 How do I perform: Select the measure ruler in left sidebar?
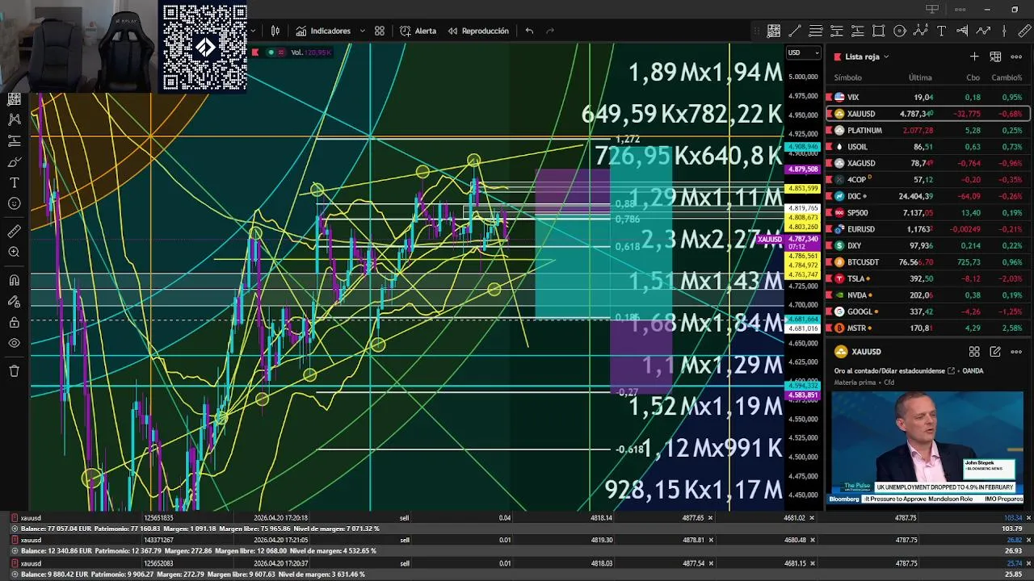14,232
